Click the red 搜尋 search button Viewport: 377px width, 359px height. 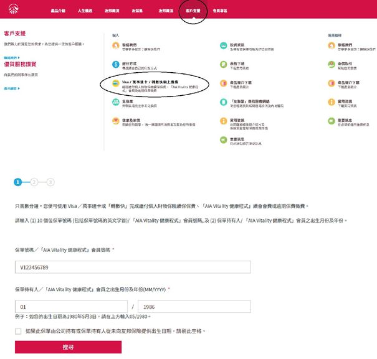pyautogui.click(x=68, y=347)
